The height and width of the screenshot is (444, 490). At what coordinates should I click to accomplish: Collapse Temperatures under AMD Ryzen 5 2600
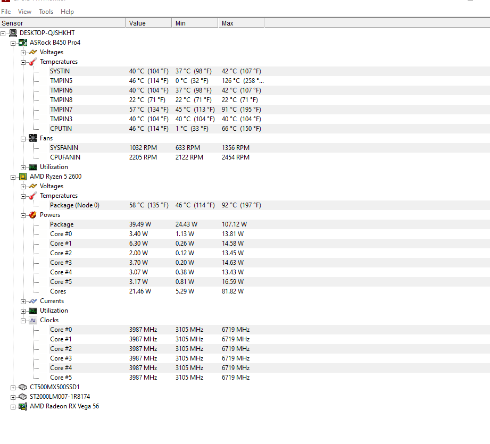(23, 196)
